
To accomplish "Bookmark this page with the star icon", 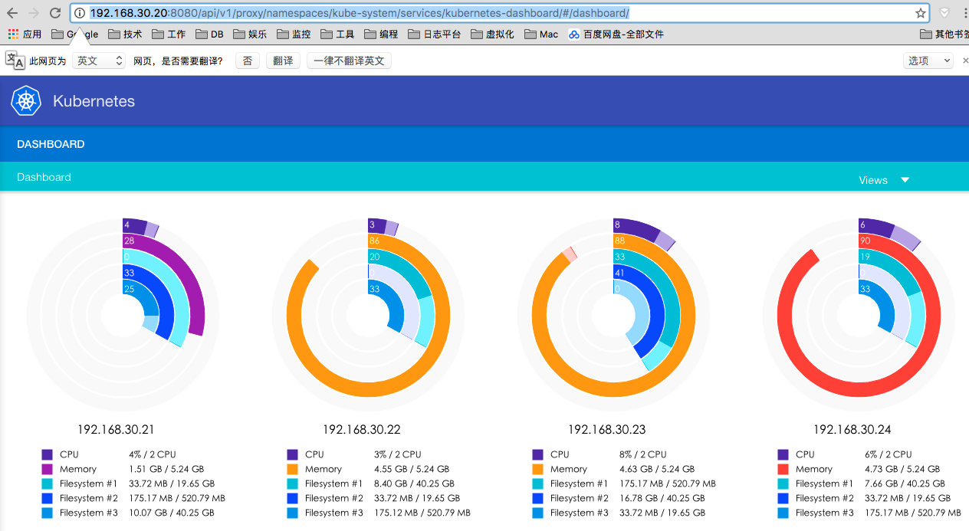I will pos(921,13).
